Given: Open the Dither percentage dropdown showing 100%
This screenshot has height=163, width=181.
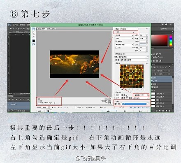Looking at the screenshot, I should pyautogui.click(x=144, y=39).
